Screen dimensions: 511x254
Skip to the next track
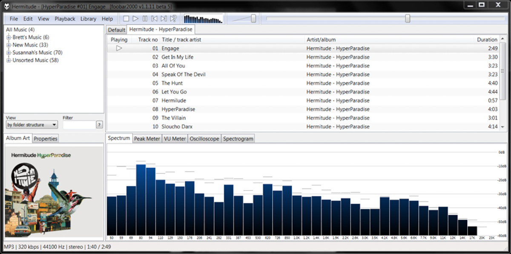point(164,19)
